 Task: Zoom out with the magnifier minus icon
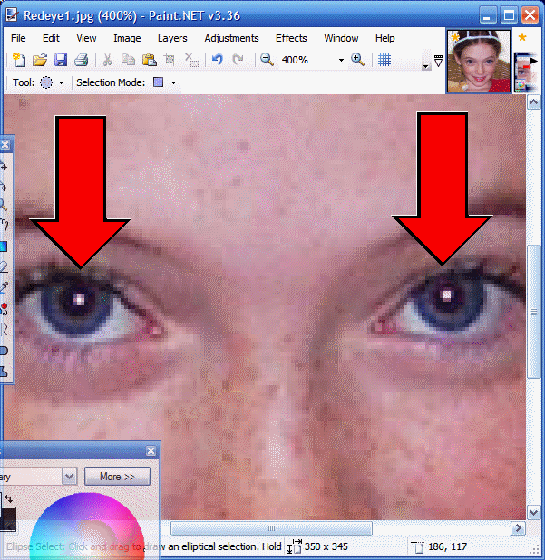pyautogui.click(x=267, y=60)
